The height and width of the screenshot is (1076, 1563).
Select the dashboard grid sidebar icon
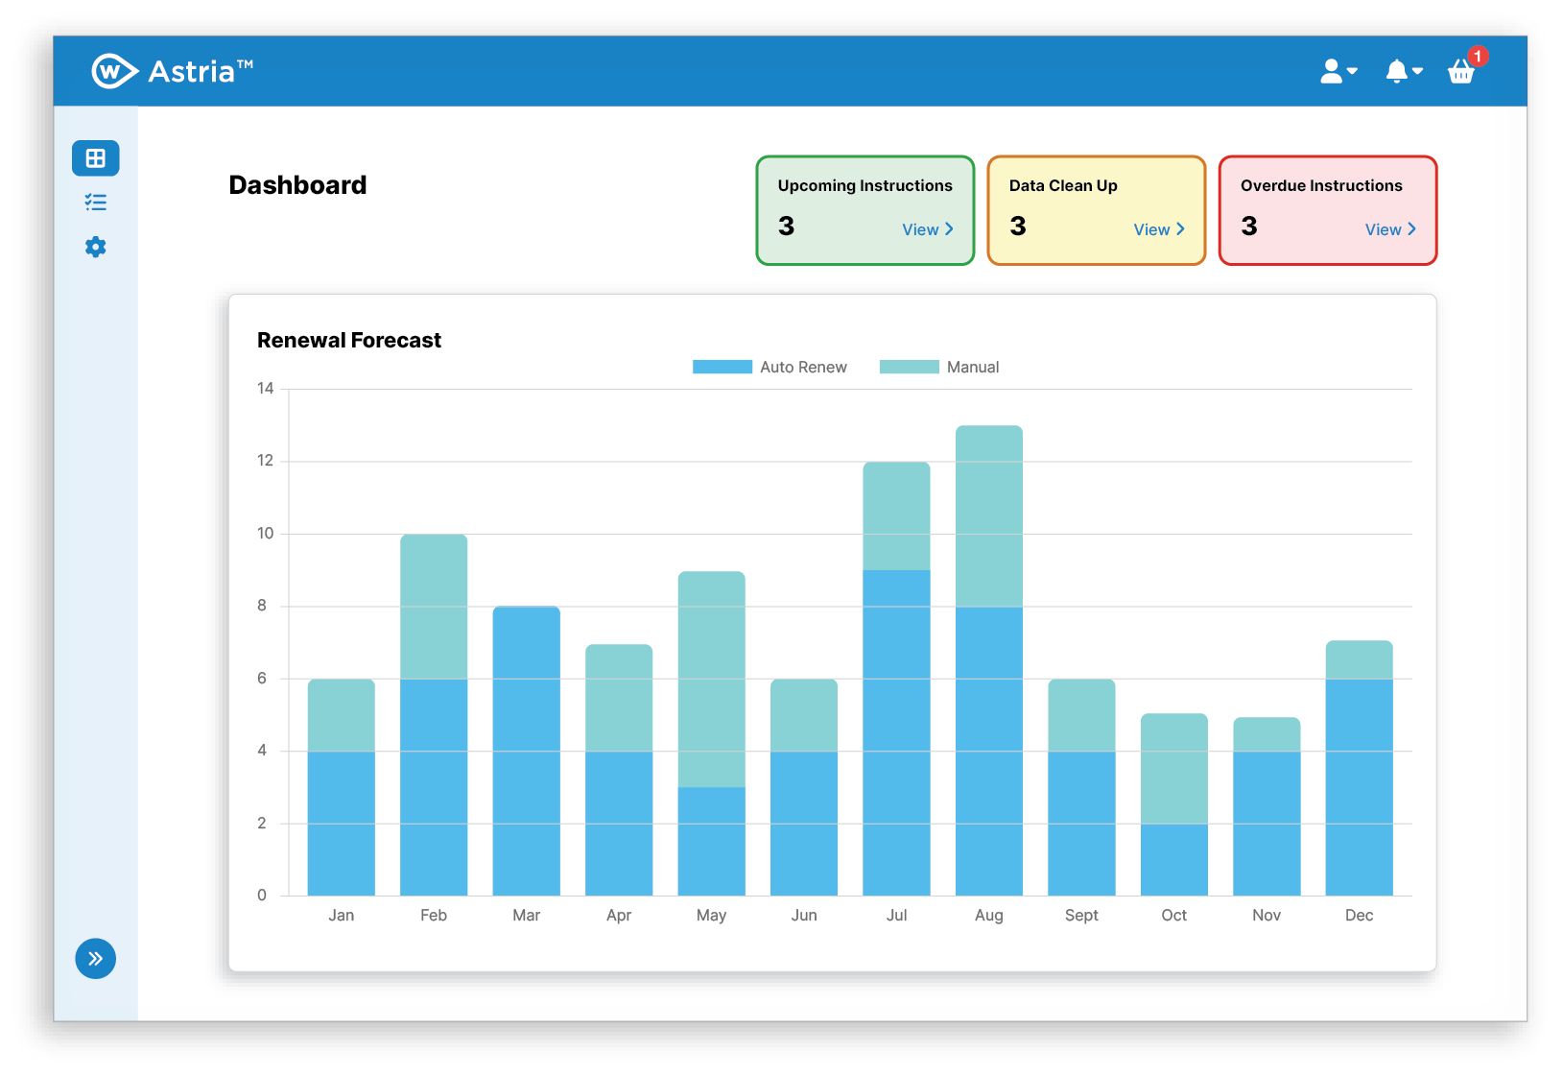[x=96, y=158]
